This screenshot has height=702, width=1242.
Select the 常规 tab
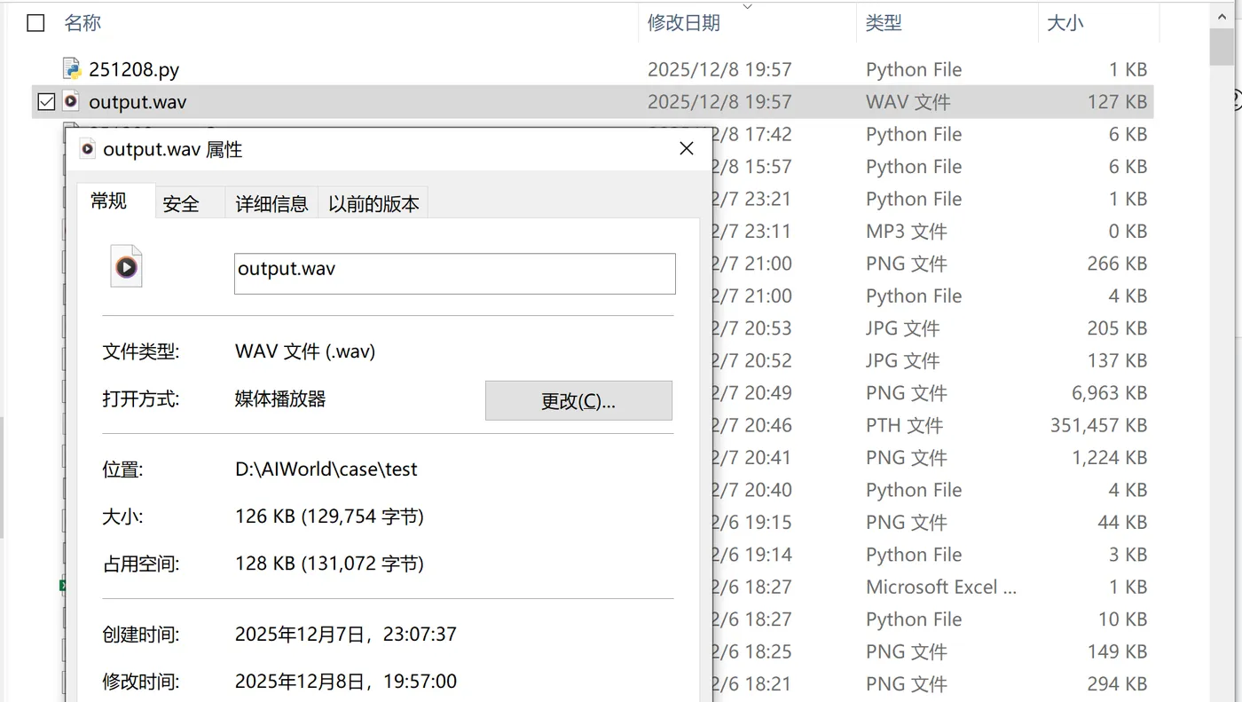(107, 201)
